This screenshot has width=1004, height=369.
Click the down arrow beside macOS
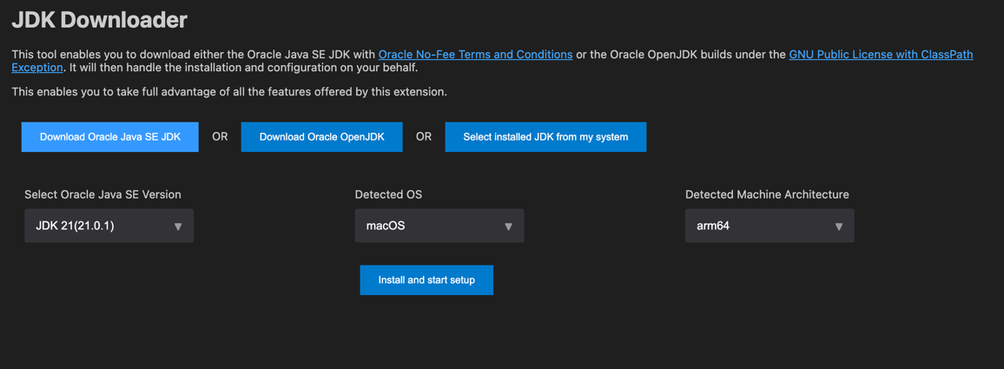click(508, 227)
